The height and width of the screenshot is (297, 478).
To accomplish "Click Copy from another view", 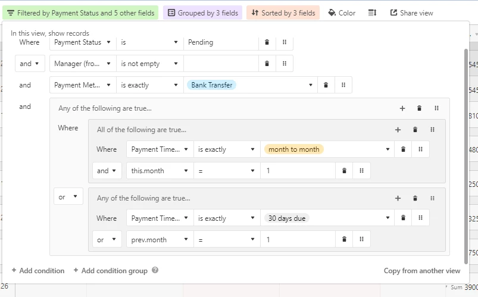I will pyautogui.click(x=422, y=271).
